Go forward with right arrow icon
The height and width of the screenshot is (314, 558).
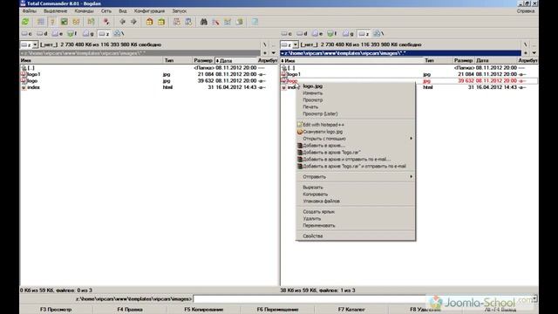133,22
